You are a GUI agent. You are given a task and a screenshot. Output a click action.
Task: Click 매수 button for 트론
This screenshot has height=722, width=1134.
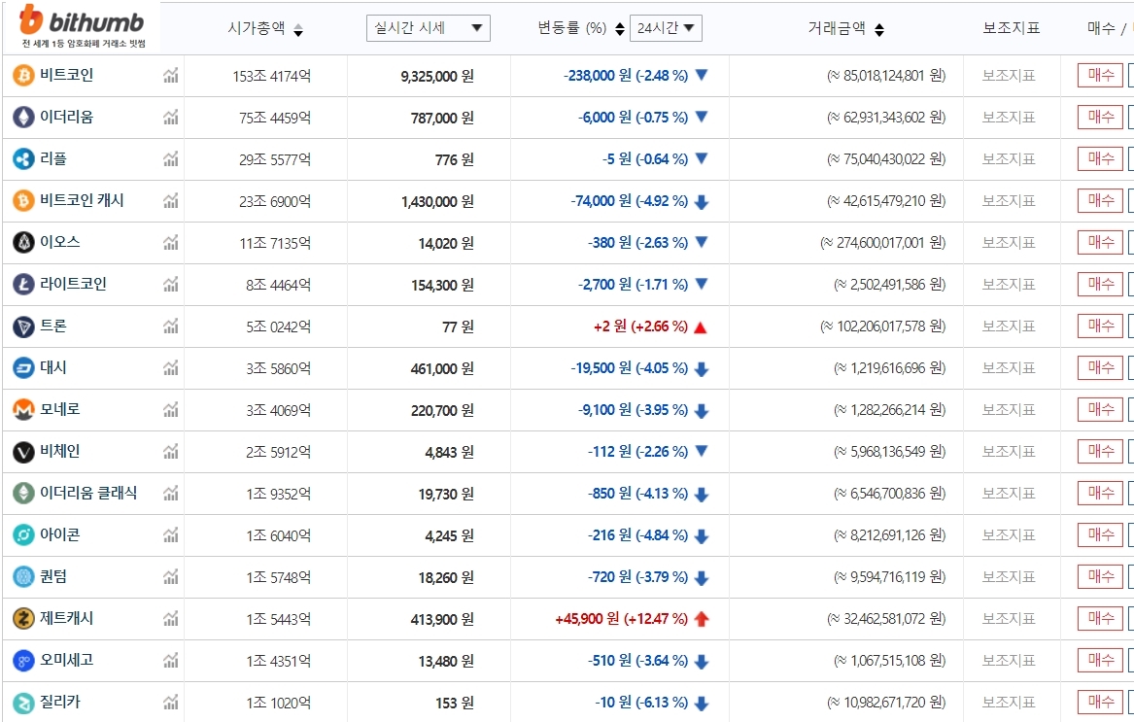click(1100, 327)
